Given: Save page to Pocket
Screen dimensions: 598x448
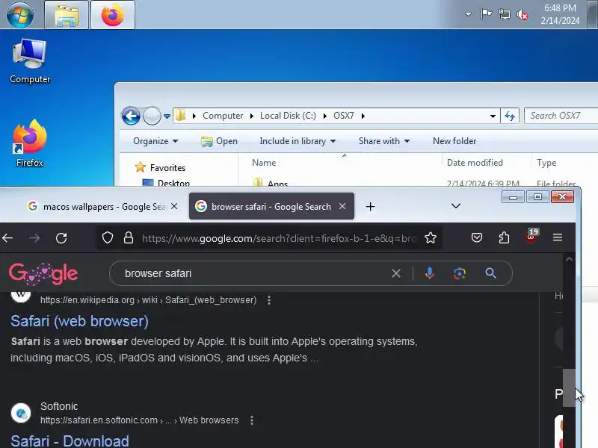Looking at the screenshot, I should point(477,237).
